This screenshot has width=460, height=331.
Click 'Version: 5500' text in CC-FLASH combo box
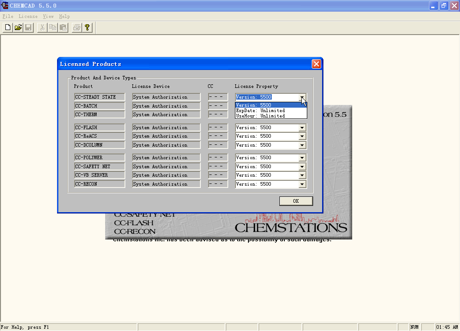click(253, 128)
